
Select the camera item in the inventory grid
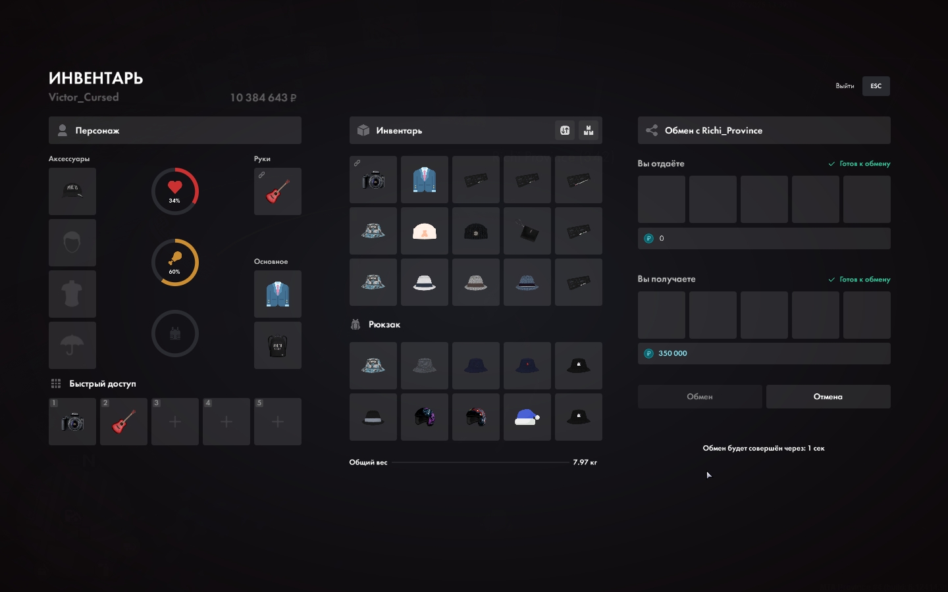(x=373, y=180)
